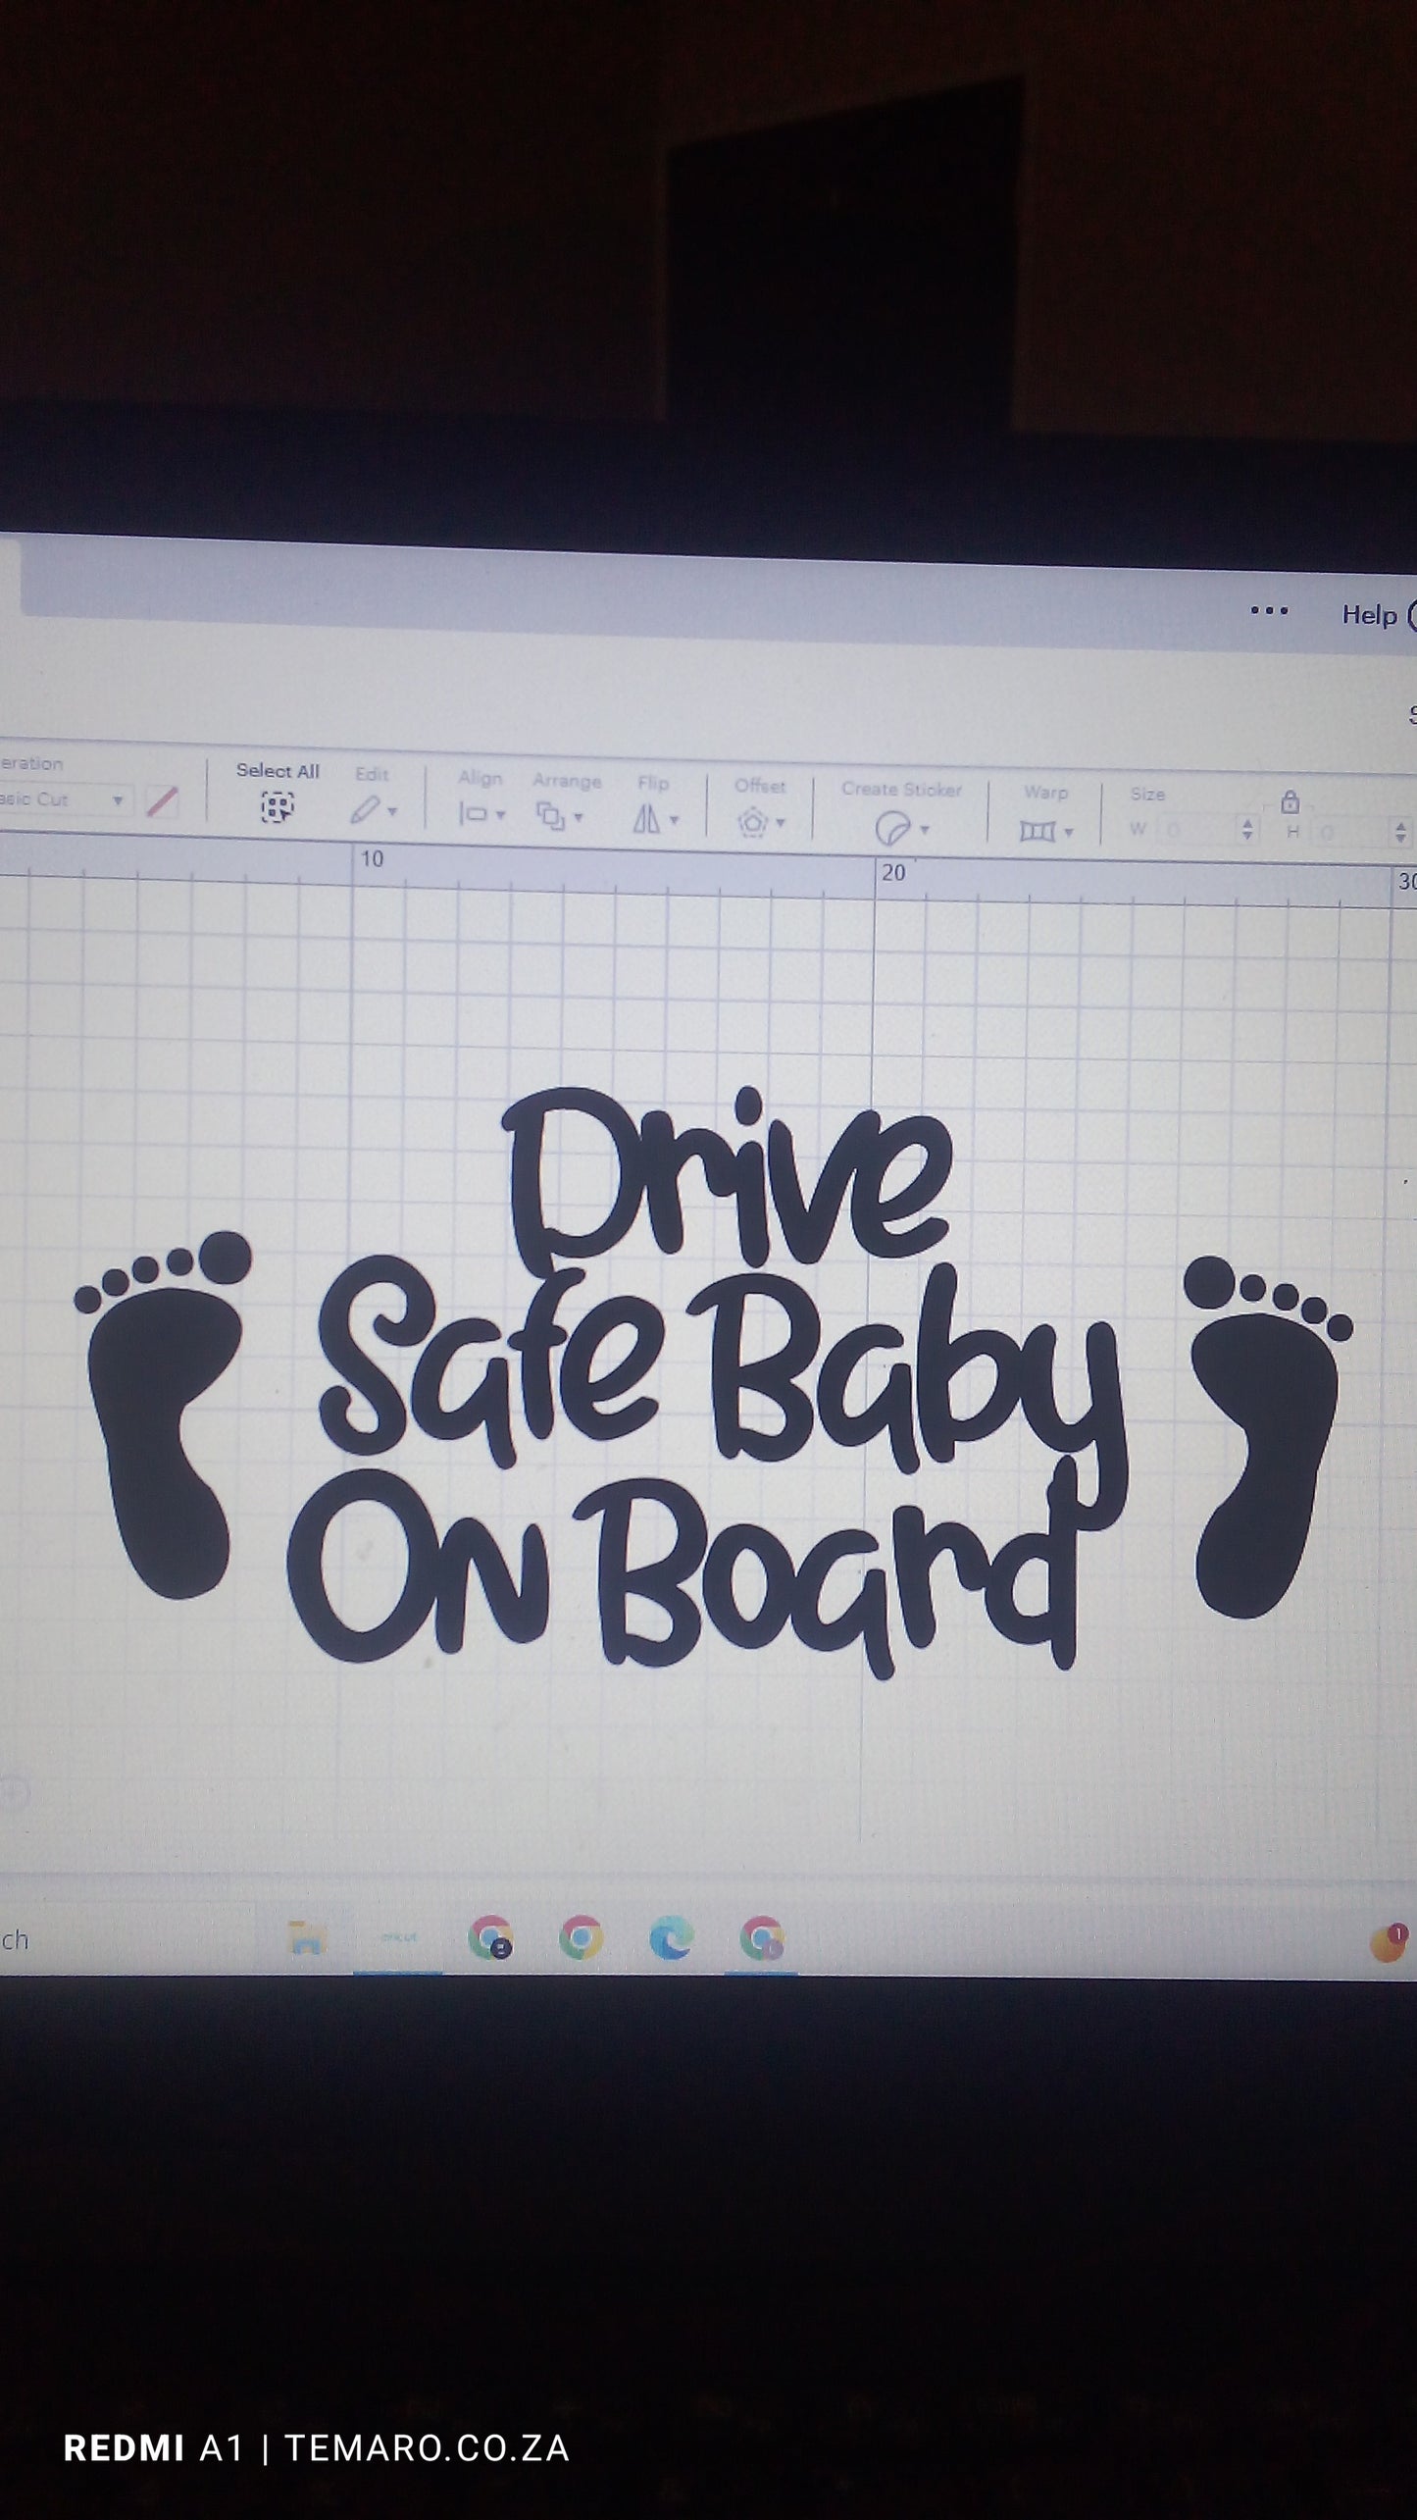This screenshot has height=2520, width=1417.
Task: Expand the Edit dropdown arrow
Action: point(392,811)
